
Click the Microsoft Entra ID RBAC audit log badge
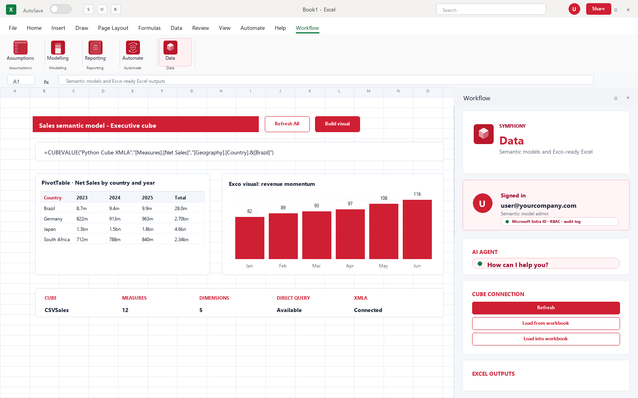click(559, 222)
